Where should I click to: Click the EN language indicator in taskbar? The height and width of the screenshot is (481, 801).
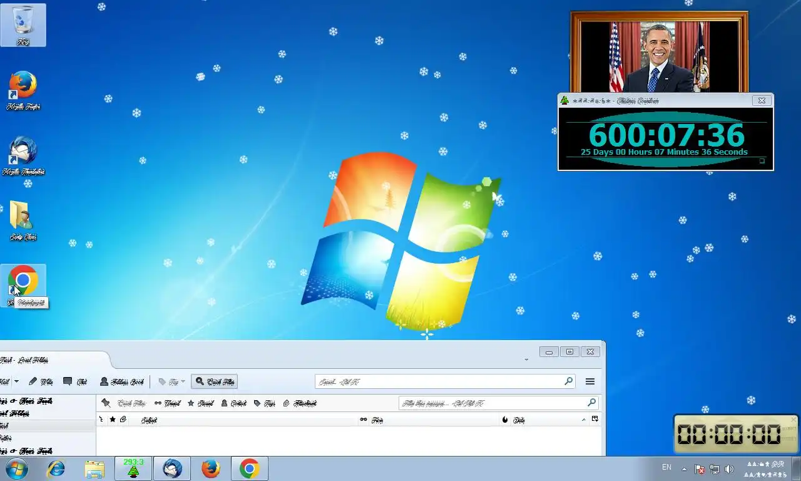click(667, 468)
